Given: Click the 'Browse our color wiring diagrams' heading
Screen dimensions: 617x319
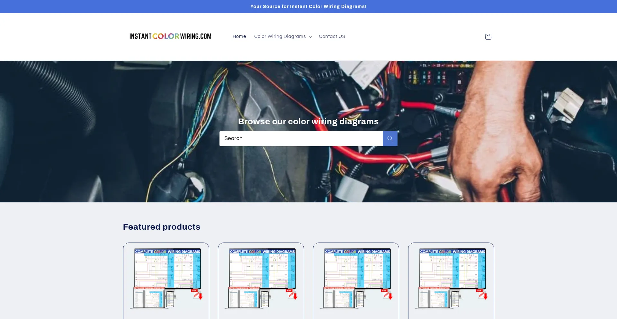Looking at the screenshot, I should 308,121.
